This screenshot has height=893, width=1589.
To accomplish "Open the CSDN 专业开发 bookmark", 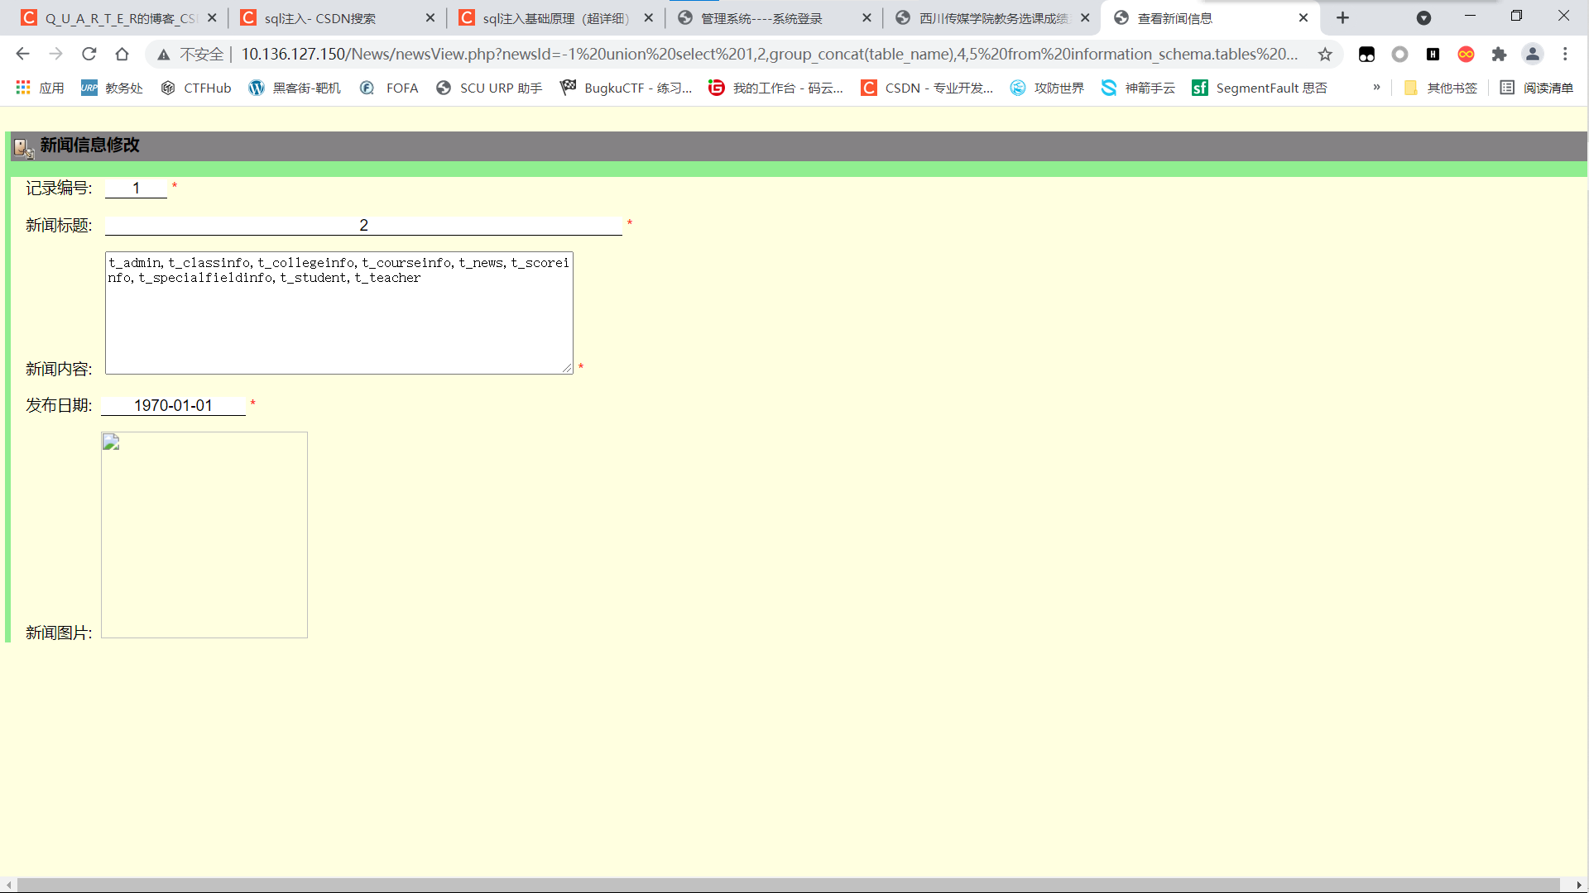I will click(927, 88).
